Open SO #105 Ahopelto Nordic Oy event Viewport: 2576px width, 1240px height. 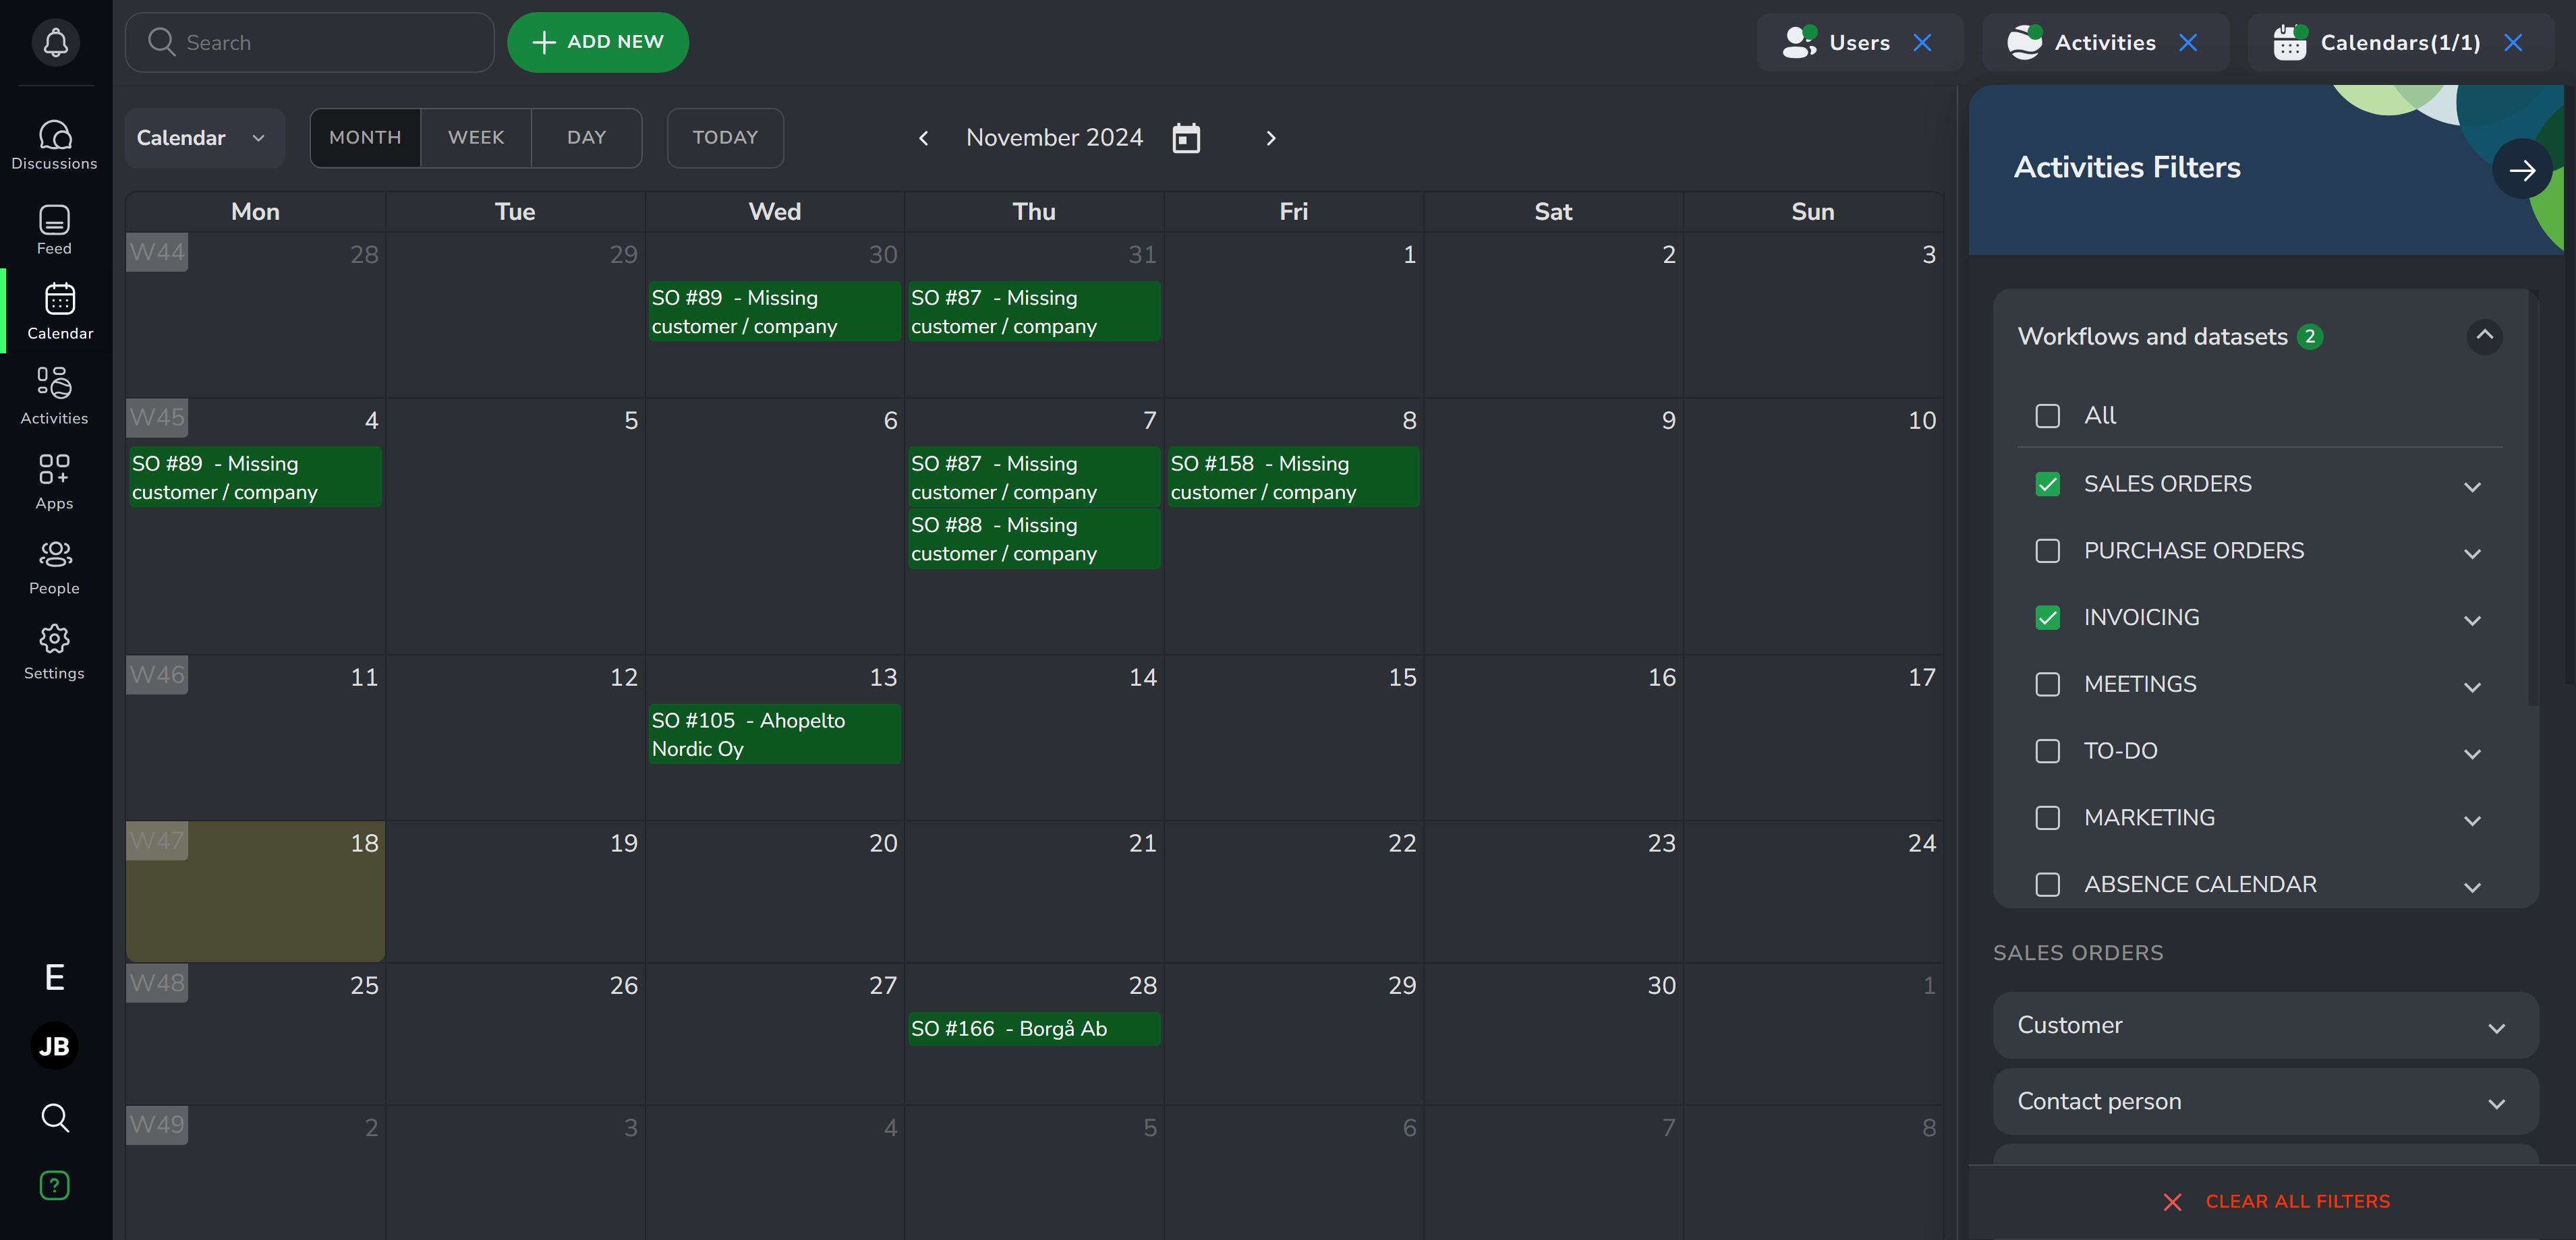[x=774, y=734]
